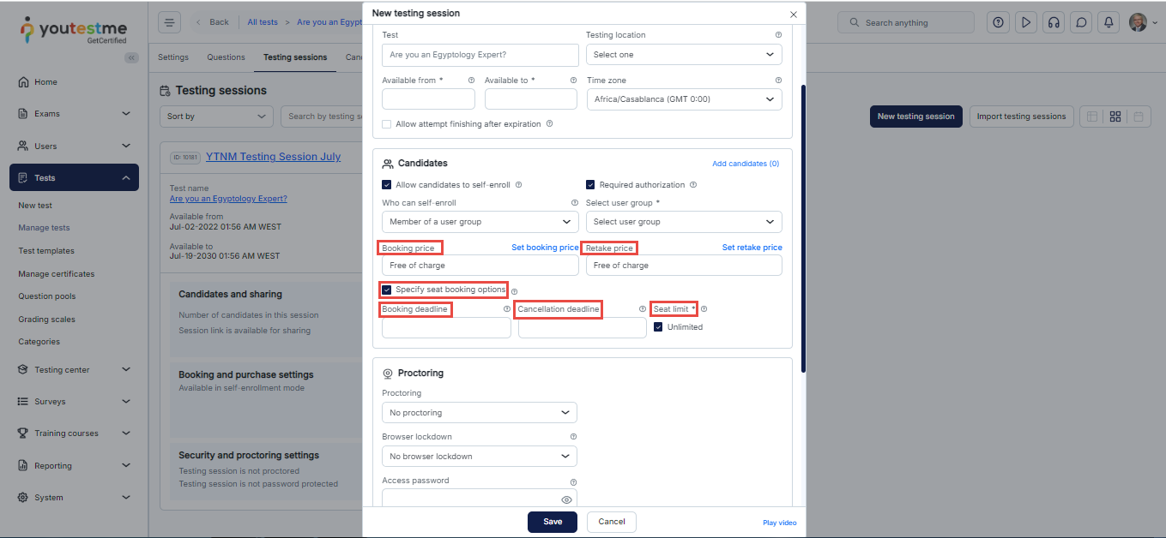
Task: Switch to the Questions tab
Action: pyautogui.click(x=226, y=57)
